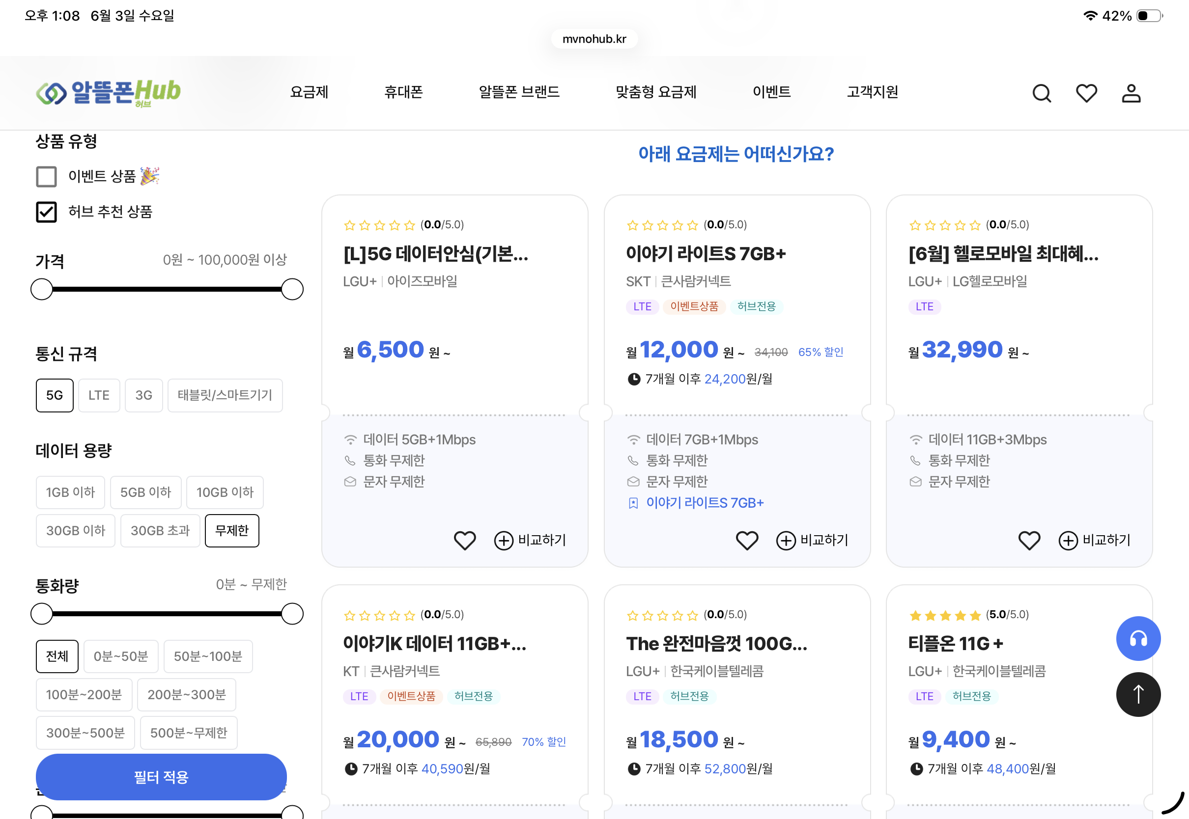
Task: Open the 티플온 11G + plan title
Action: pos(956,644)
